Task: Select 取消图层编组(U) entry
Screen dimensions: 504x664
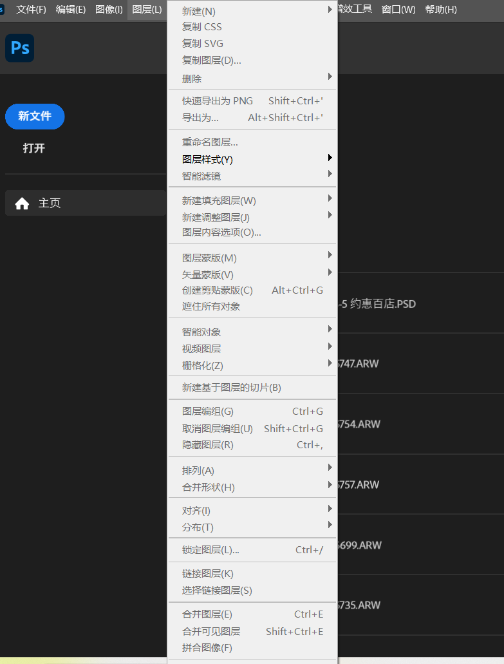Action: click(x=252, y=428)
